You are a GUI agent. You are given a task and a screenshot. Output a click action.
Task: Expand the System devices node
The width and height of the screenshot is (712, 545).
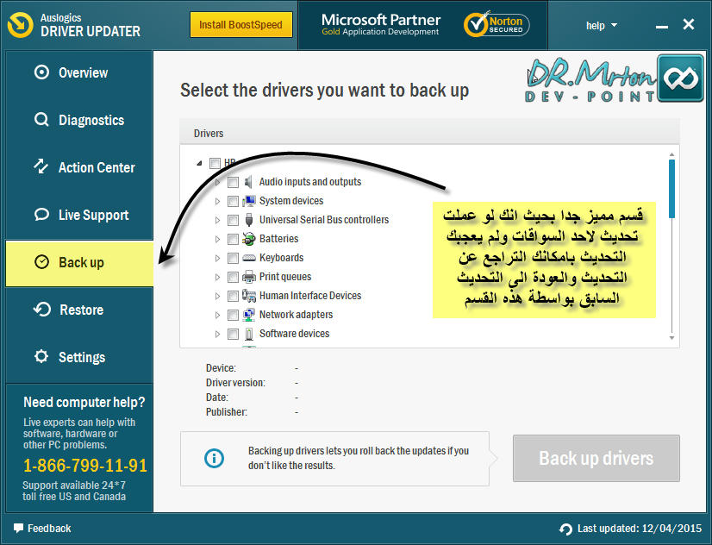(x=217, y=201)
